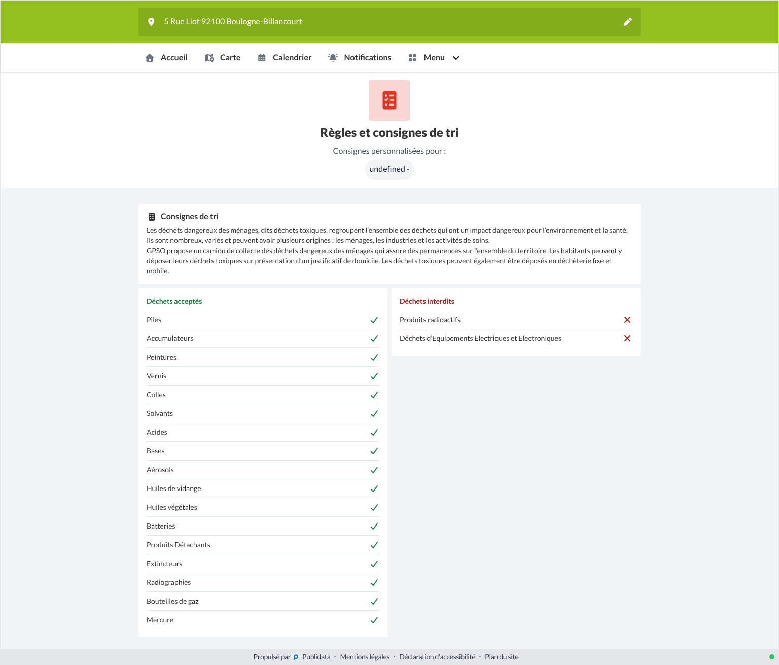Click the red cross for Déchets d'Equipements Electriques
This screenshot has height=665, width=779.
[627, 338]
